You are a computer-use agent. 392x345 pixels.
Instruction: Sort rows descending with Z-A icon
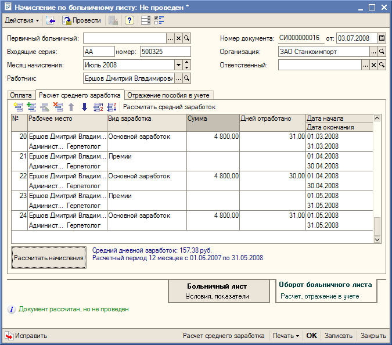pos(112,107)
